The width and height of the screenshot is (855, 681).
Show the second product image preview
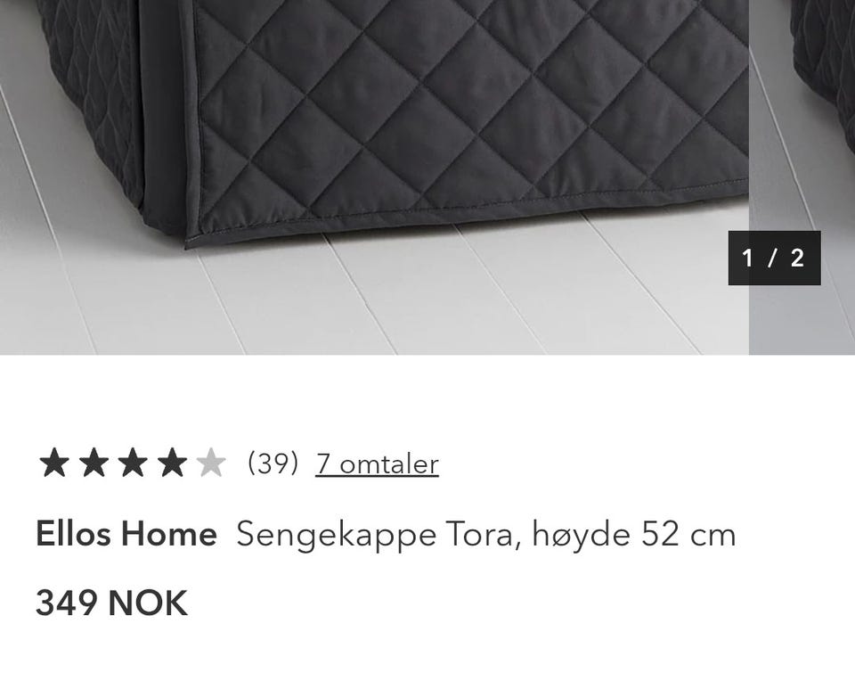click(x=802, y=177)
